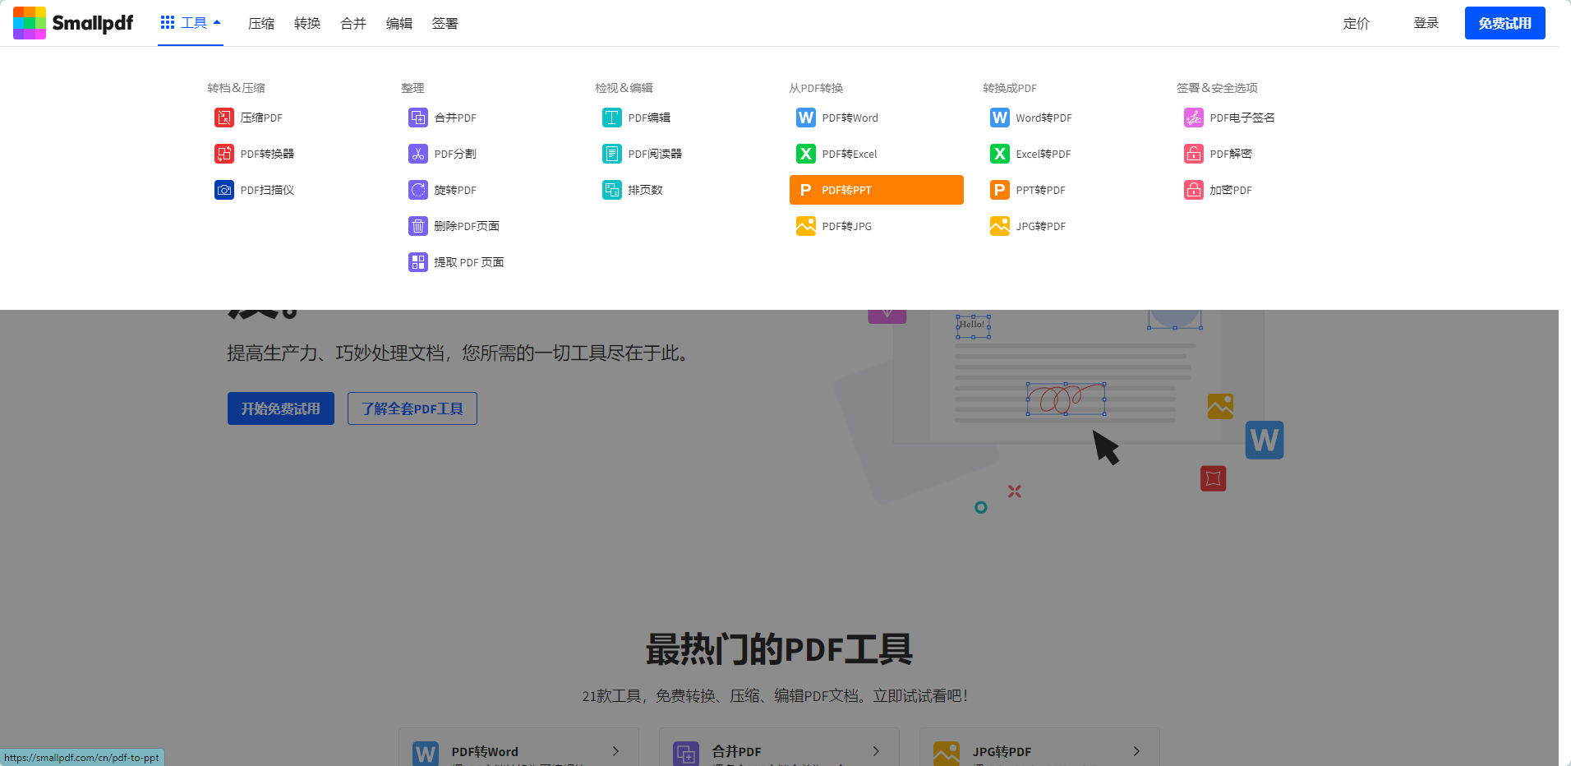This screenshot has height=766, width=1571.
Task: Click the Word转PDF W icon
Action: pos(1000,118)
